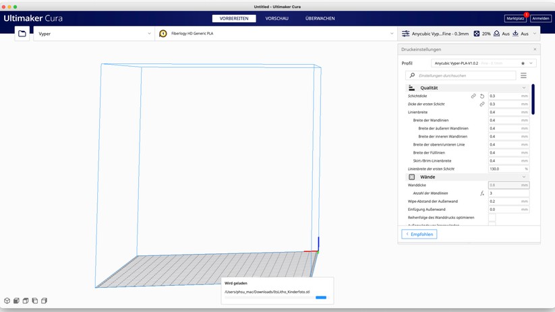Collapse the Qualität settings section
The height and width of the screenshot is (312, 555).
point(523,88)
